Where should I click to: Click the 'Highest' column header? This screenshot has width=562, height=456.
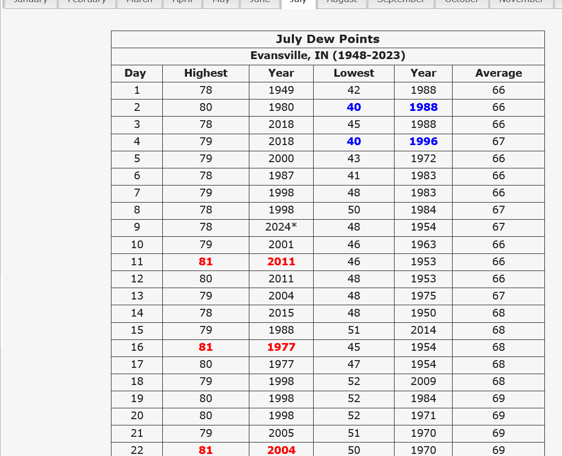point(206,73)
